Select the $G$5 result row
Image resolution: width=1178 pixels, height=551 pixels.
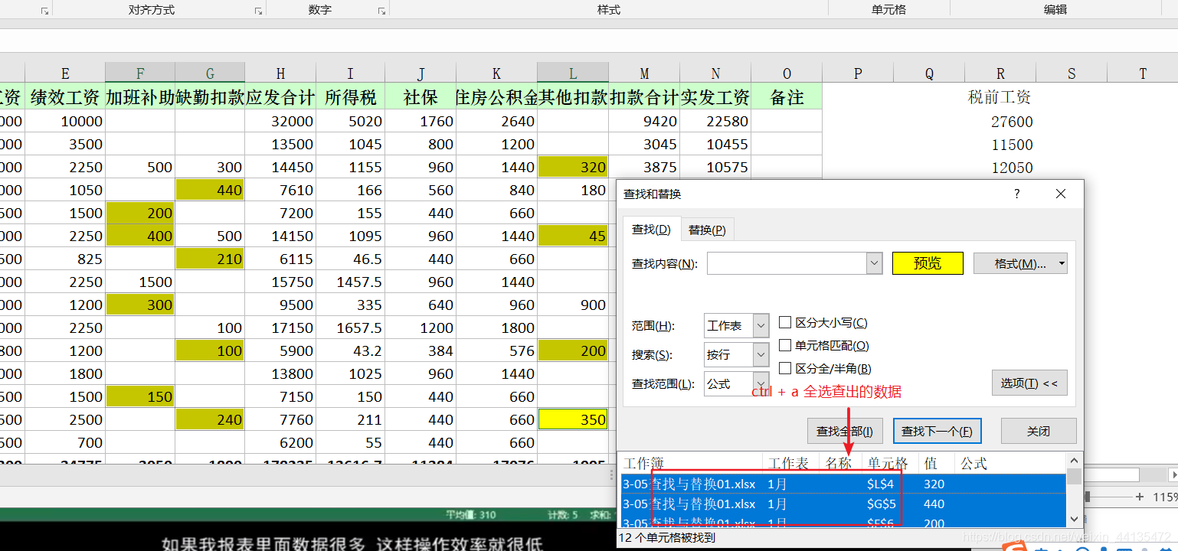coord(843,504)
